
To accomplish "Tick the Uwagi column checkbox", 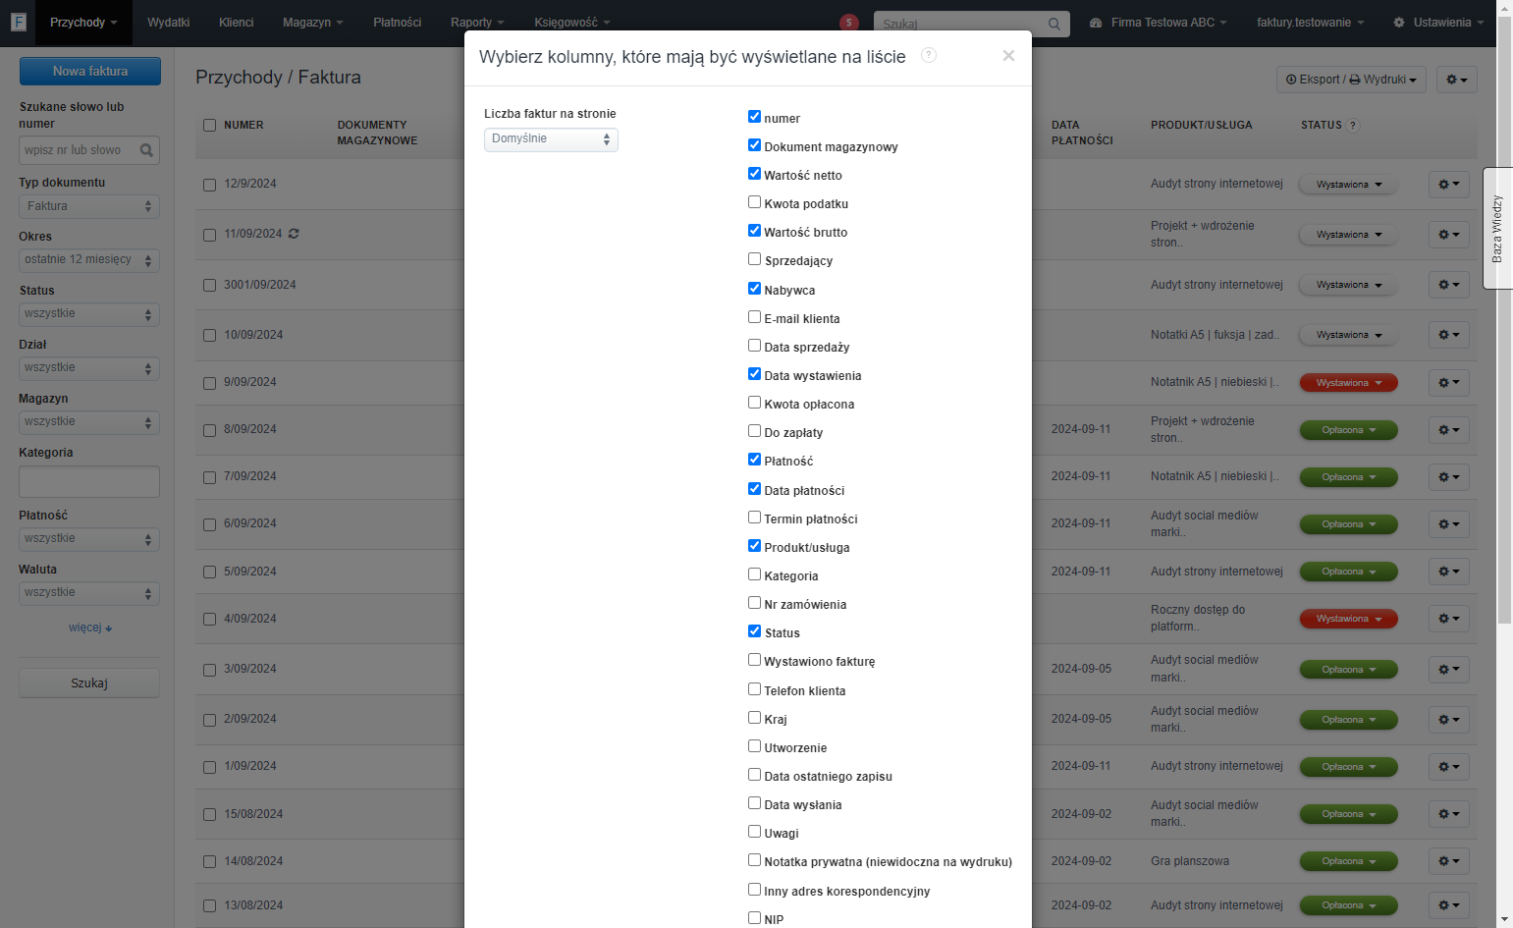I will click(x=754, y=832).
